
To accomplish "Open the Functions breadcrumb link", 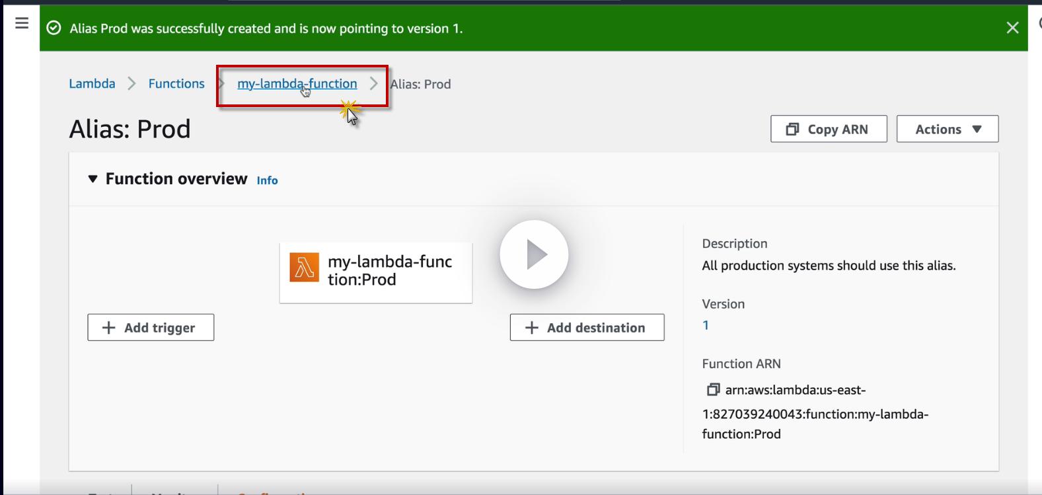I will [x=176, y=84].
